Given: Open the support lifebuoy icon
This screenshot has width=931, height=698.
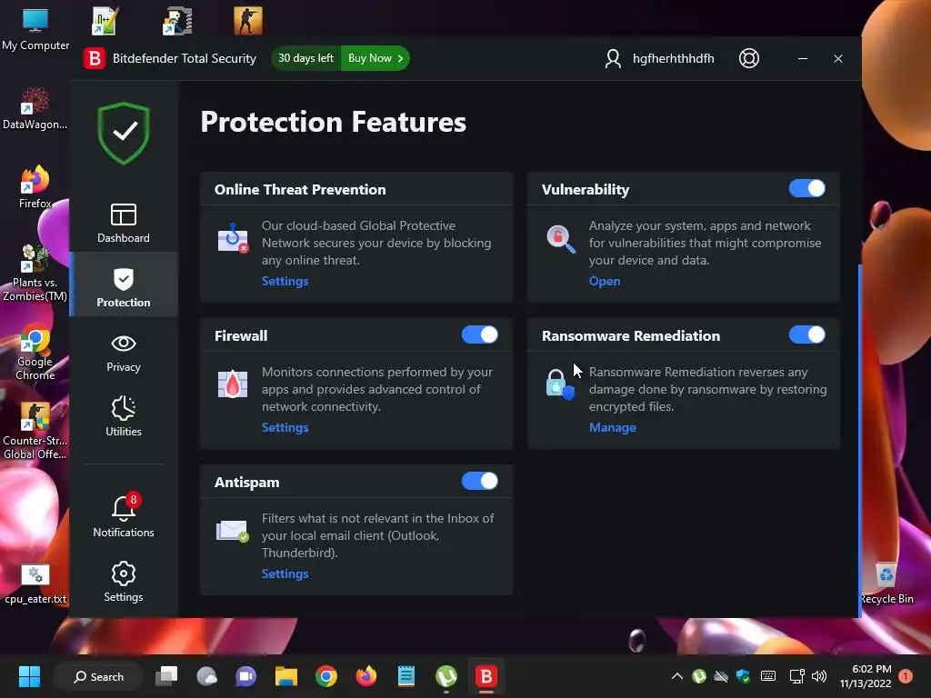Looking at the screenshot, I should click(x=749, y=58).
